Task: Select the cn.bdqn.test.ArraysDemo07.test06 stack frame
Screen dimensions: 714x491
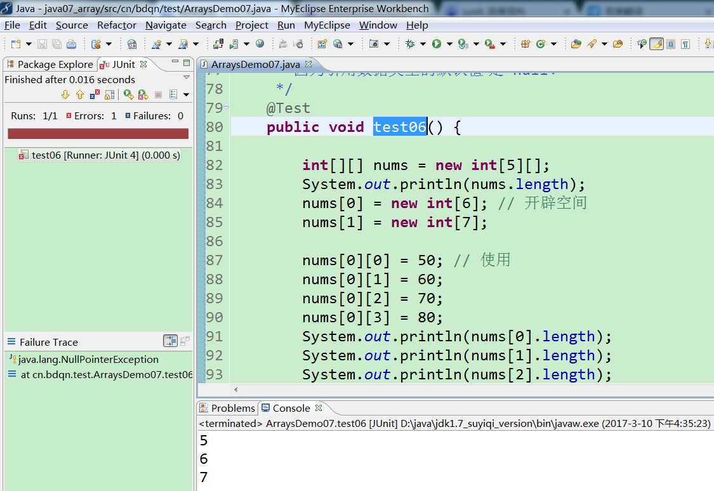Action: (100, 374)
